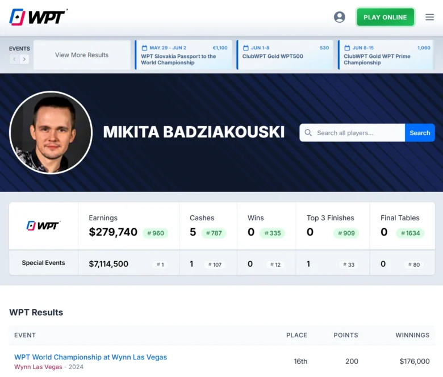This screenshot has width=443, height=377.
Task: Click the #107 special events cashes badge
Action: 215,265
